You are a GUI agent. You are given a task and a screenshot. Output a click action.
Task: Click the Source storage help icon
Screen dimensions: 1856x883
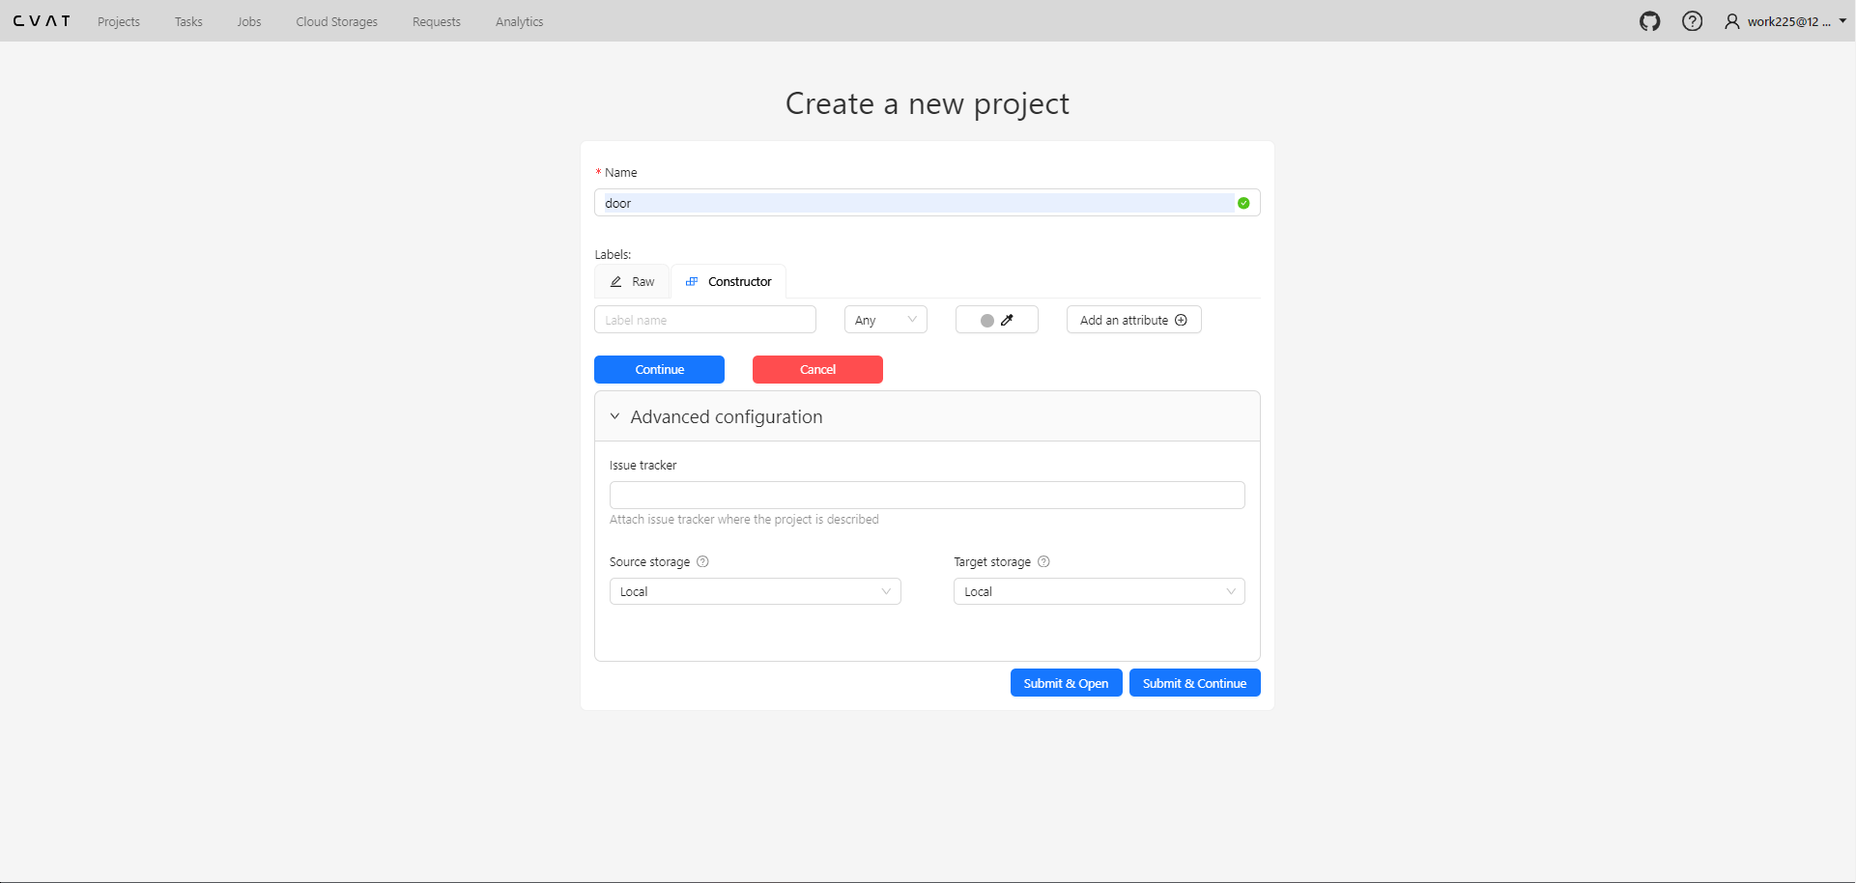[x=702, y=561]
